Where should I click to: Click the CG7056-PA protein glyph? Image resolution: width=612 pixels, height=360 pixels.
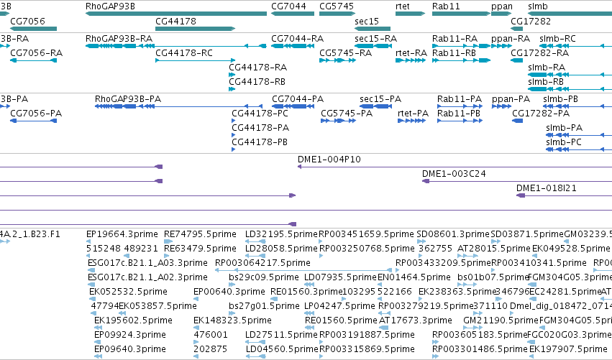34,121
